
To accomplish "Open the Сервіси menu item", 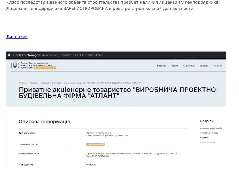I will tap(204, 66).
